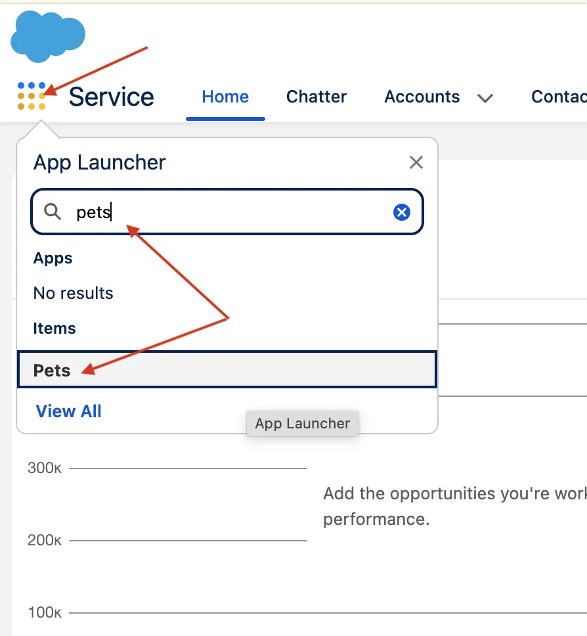The height and width of the screenshot is (636, 587).
Task: Click the 100k chart axis label
Action: [45, 612]
